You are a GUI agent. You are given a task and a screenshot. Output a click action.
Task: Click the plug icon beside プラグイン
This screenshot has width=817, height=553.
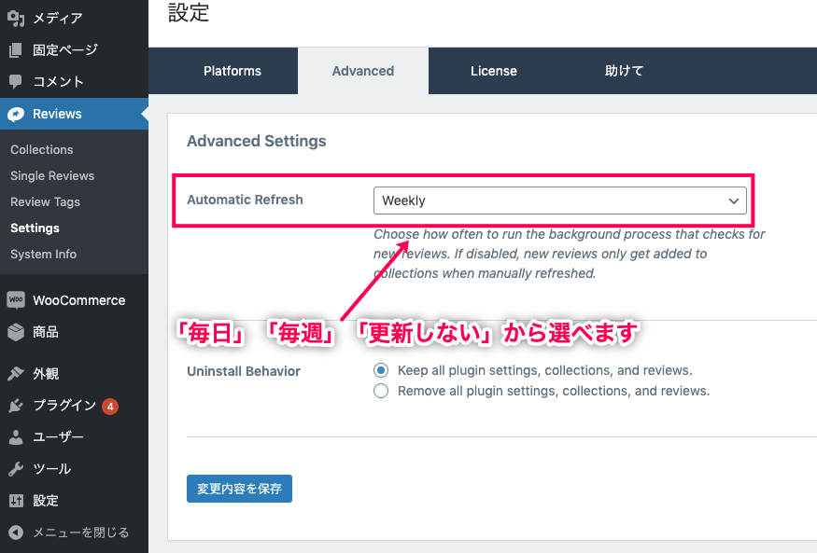tap(16, 406)
